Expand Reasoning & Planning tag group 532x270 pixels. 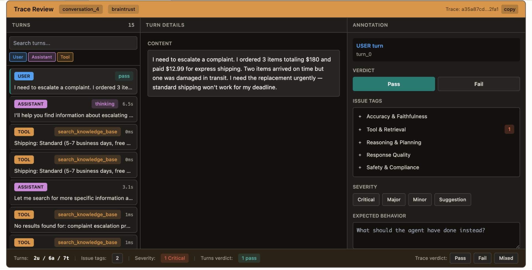[x=436, y=142]
